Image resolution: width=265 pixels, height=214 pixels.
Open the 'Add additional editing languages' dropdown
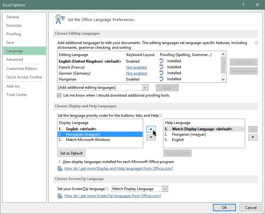pyautogui.click(x=145, y=87)
